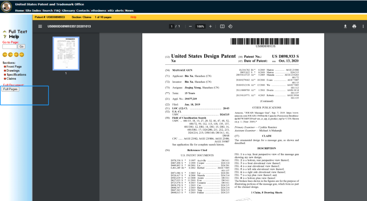
Task: Click 'References Cited' heading
Action: 197,150
